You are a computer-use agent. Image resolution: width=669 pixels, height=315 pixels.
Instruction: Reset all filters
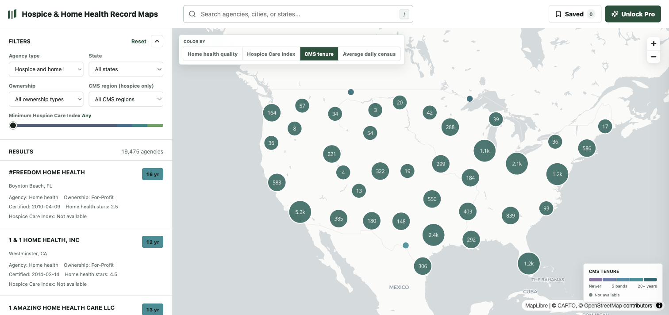(138, 41)
